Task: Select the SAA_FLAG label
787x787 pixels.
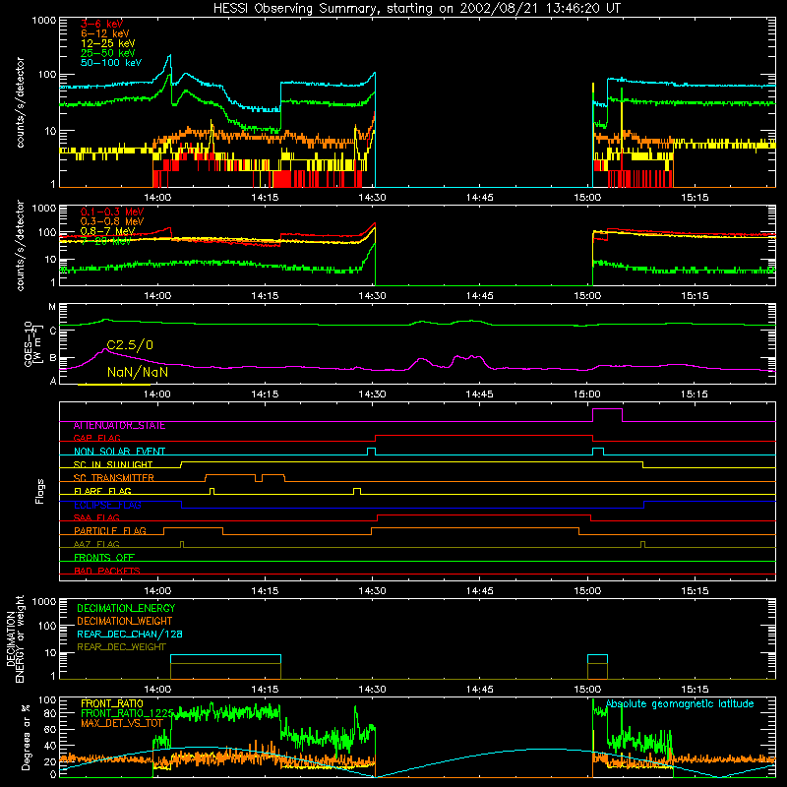Action: [x=96, y=517]
